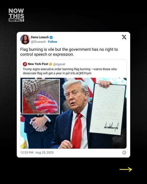This screenshot has height=184, width=147.
Task: Click the blue verified badge
Action: (x=51, y=37)
